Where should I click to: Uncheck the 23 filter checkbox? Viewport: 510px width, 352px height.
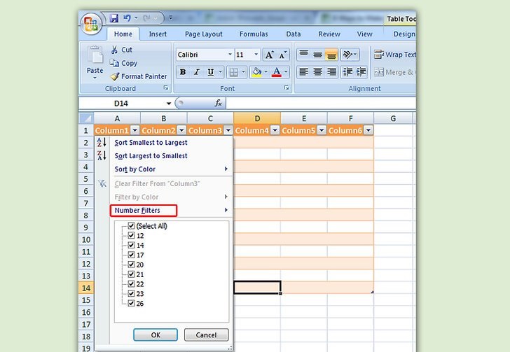coord(131,293)
